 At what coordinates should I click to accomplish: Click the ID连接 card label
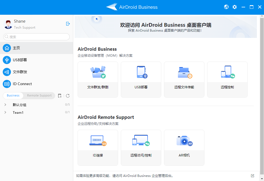pos(98,155)
